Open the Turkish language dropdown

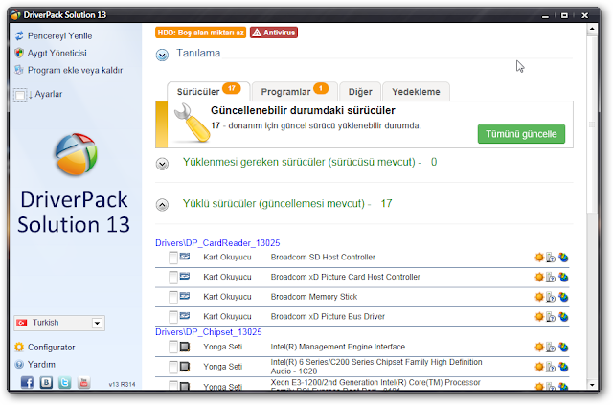point(59,323)
